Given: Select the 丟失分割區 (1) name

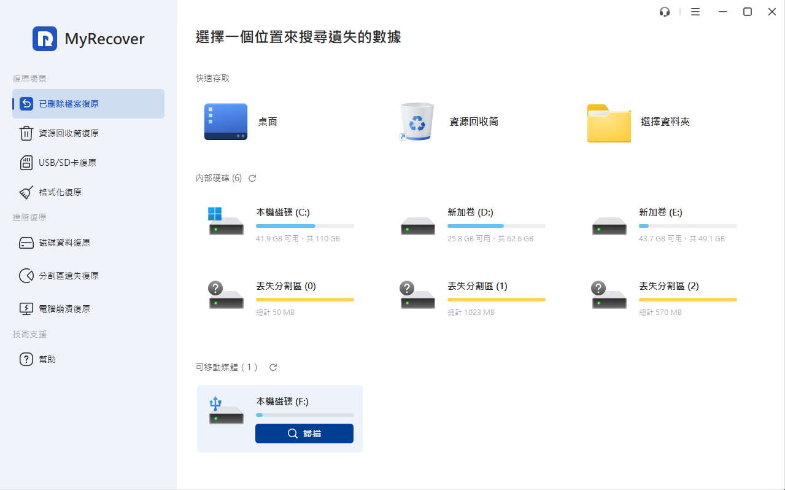Looking at the screenshot, I should coord(478,286).
